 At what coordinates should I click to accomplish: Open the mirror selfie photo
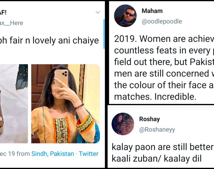[x=65, y=104]
